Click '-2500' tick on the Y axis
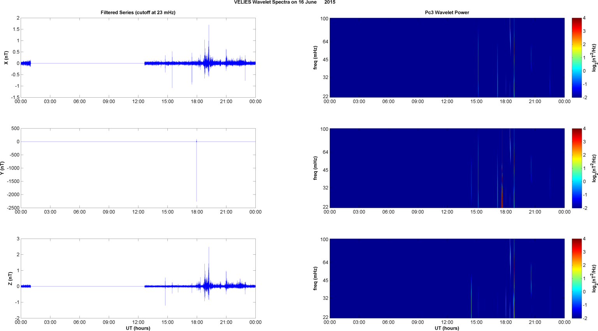The height and width of the screenshot is (331, 598). point(13,208)
